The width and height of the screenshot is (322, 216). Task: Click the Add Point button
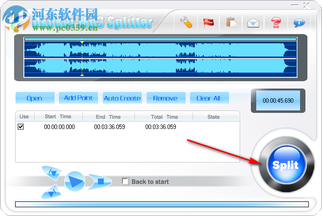[x=78, y=98]
